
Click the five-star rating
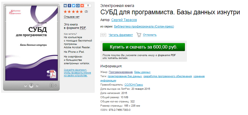[x=73, y=12]
